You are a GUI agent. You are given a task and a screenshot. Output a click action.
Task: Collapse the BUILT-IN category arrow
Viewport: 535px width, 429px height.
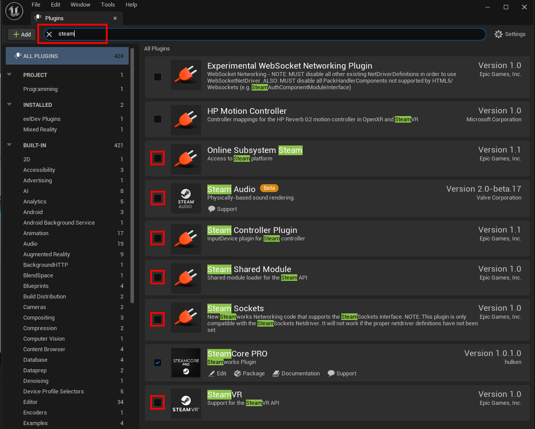click(10, 145)
